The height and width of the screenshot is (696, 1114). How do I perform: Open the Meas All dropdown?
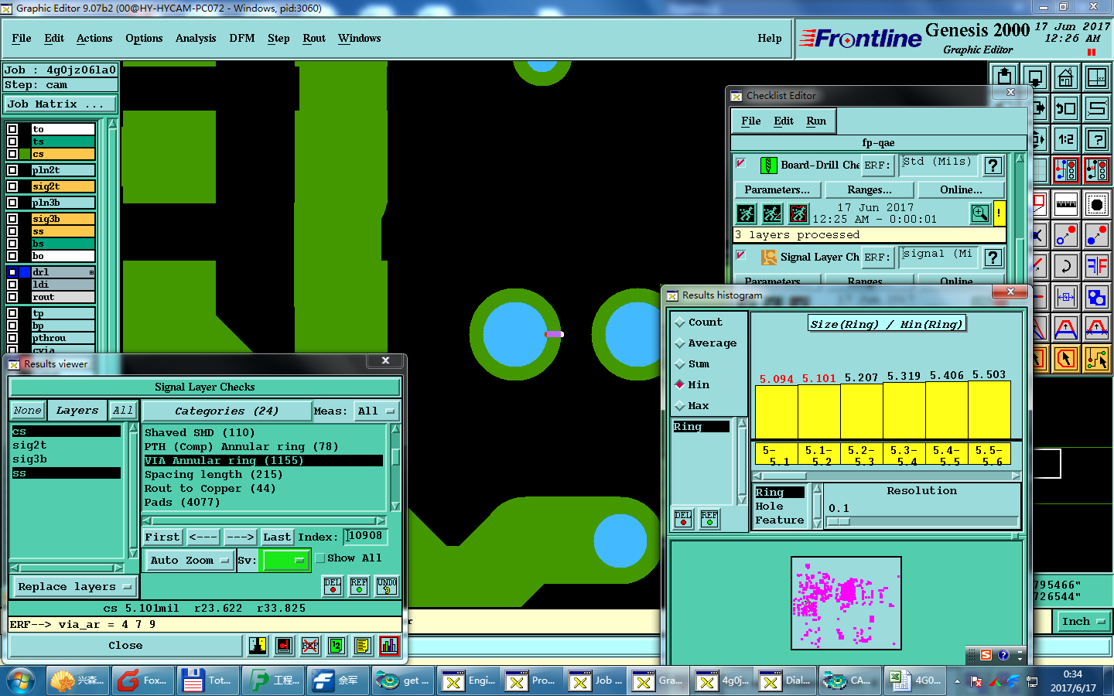point(376,411)
